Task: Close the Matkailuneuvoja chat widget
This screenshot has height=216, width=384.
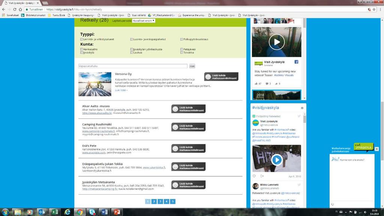Action: pyautogui.click(x=376, y=149)
